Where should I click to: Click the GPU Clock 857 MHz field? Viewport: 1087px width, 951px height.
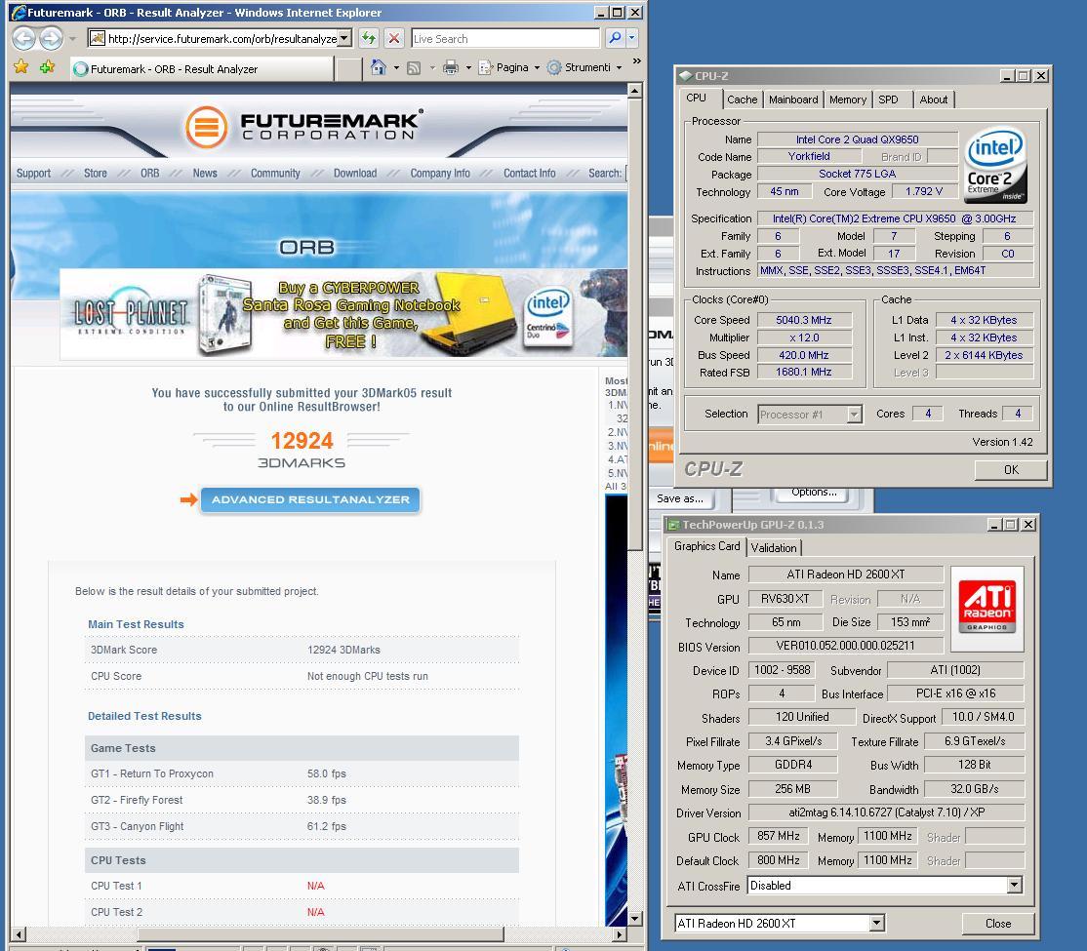click(x=779, y=836)
